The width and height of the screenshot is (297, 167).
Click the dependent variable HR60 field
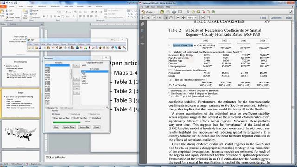[95, 65]
